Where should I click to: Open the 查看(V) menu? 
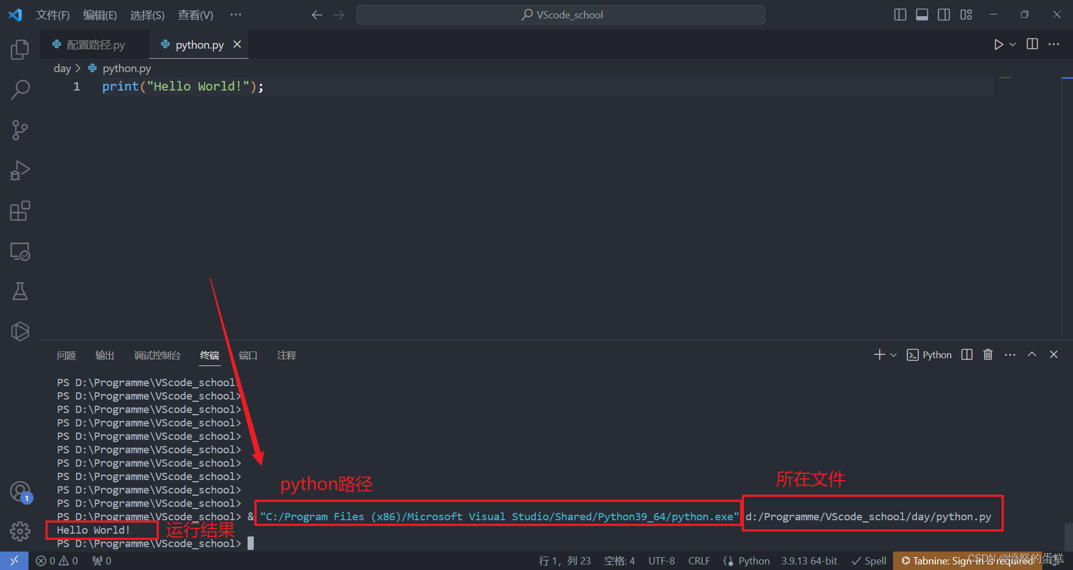[x=195, y=15]
